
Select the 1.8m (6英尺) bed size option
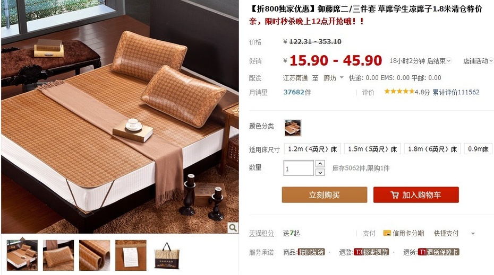point(432,149)
